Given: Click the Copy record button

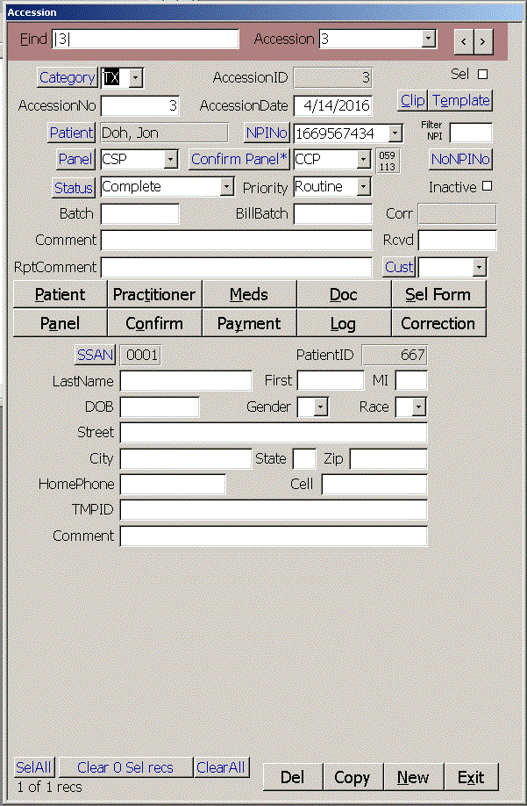Looking at the screenshot, I should pyautogui.click(x=352, y=777).
